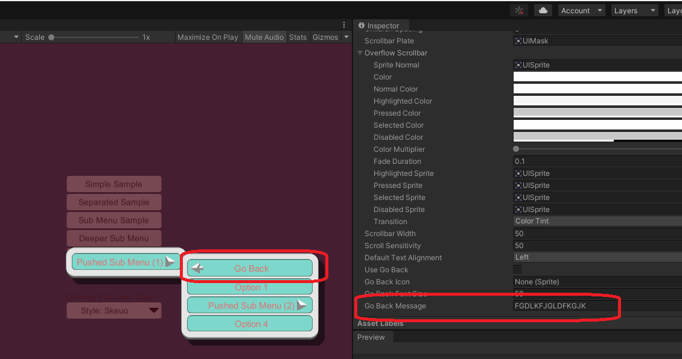Screen dimensions: 682x359
Task: Open the Color swatch picker
Action: coord(597,77)
